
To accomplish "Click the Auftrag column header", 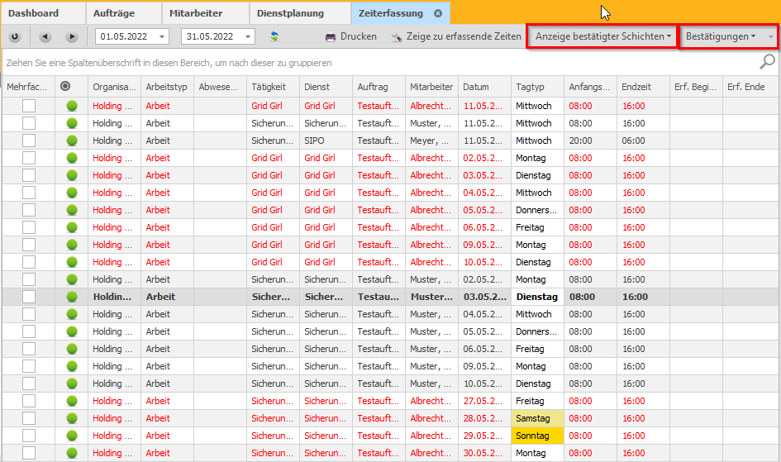I will [x=379, y=87].
